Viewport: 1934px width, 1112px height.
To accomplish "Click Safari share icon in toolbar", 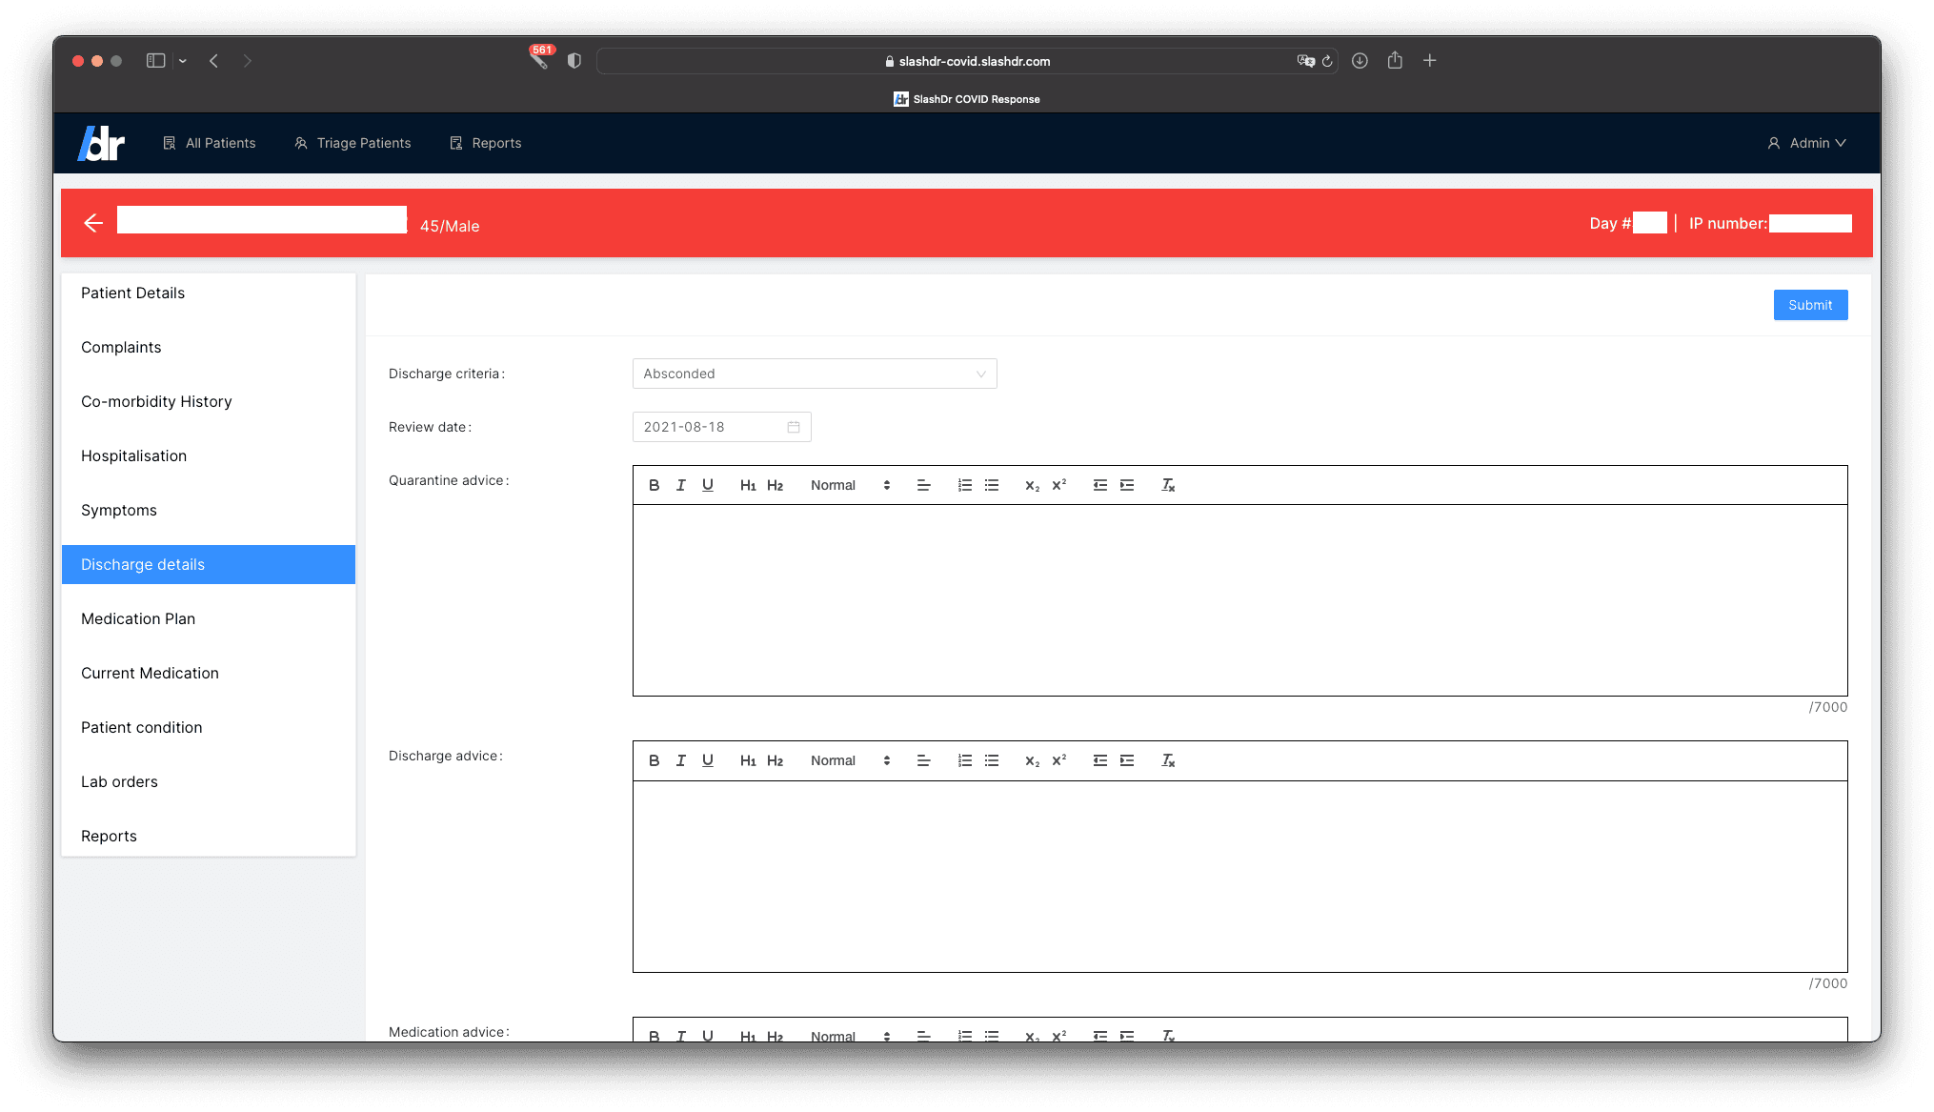I will 1395,61.
